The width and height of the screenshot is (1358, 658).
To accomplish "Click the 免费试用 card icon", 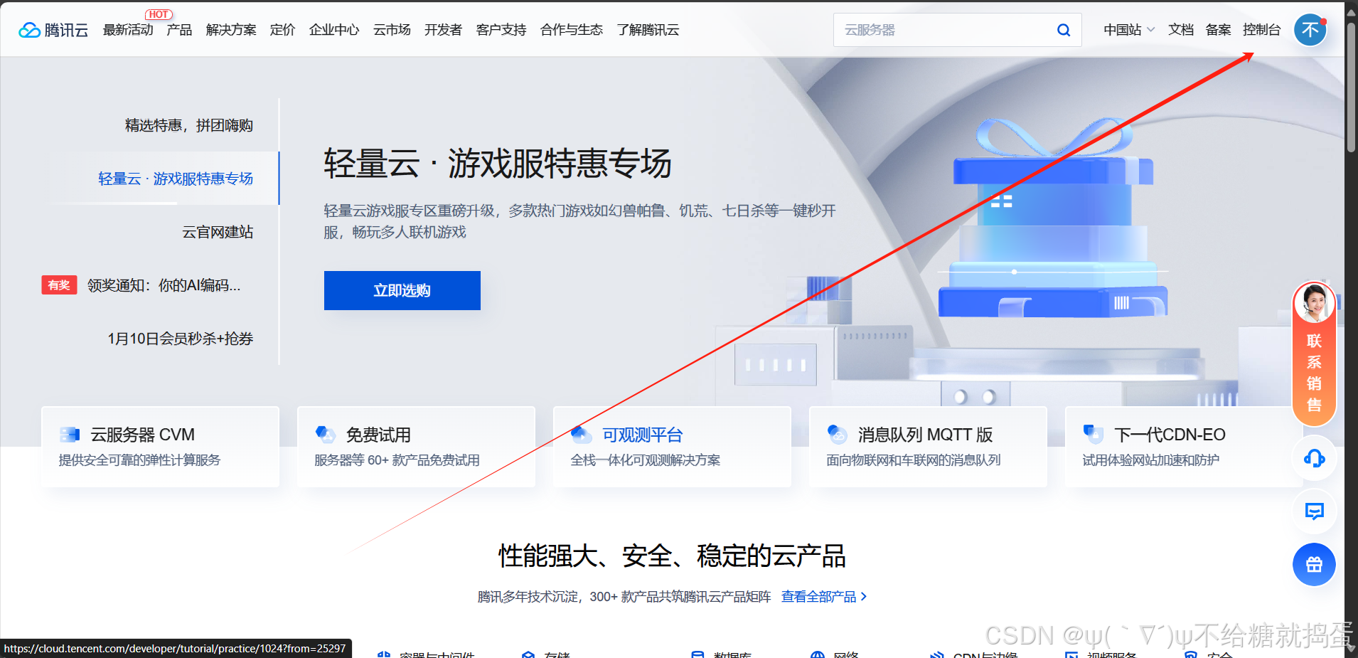I will 326,434.
